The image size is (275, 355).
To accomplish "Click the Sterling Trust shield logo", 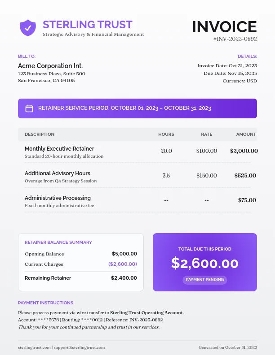I will [x=28, y=28].
